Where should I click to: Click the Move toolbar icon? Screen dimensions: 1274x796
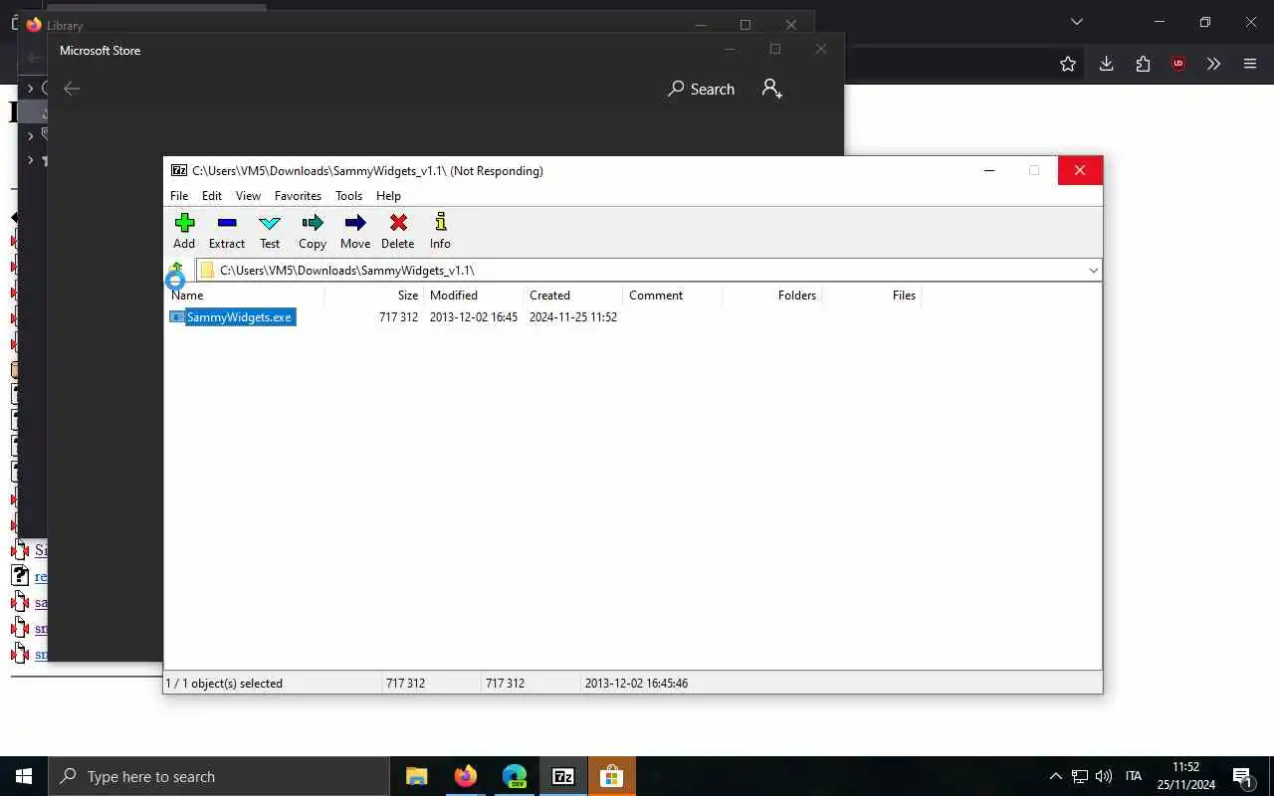tap(355, 223)
